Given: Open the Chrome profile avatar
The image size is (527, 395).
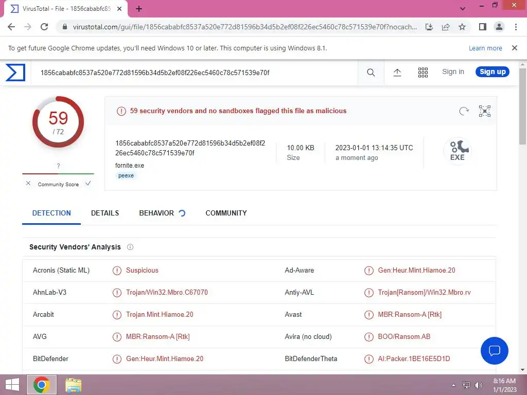Looking at the screenshot, I should pos(499,27).
